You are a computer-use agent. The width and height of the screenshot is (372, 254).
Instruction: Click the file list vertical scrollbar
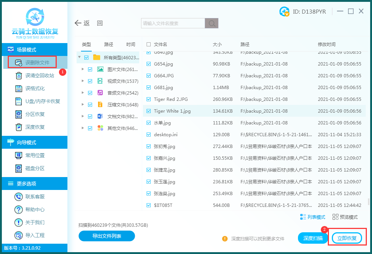coord(368,202)
